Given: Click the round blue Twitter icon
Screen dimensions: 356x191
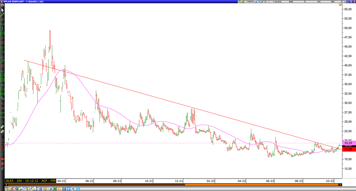Looking at the screenshot, I should coord(78,189).
